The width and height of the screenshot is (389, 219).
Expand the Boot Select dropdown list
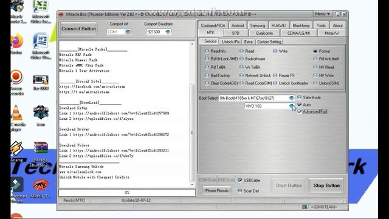292,98
